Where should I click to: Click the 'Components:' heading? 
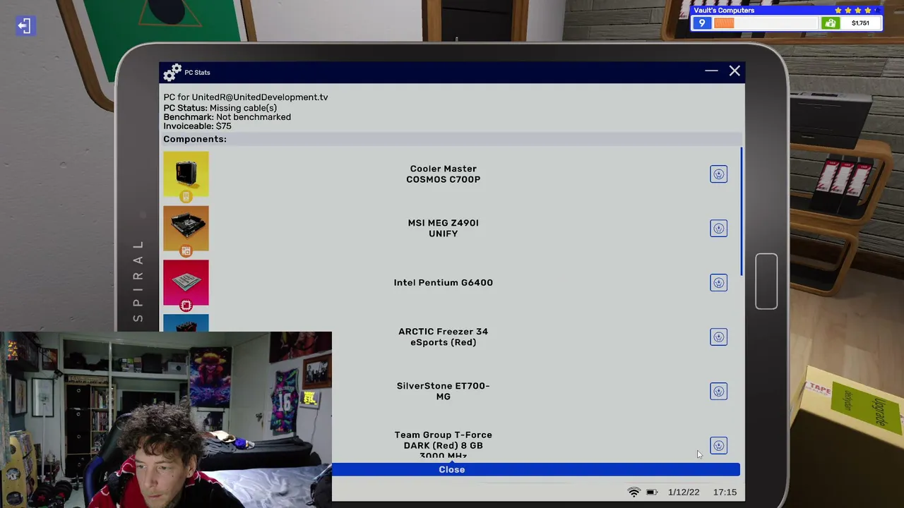click(195, 139)
